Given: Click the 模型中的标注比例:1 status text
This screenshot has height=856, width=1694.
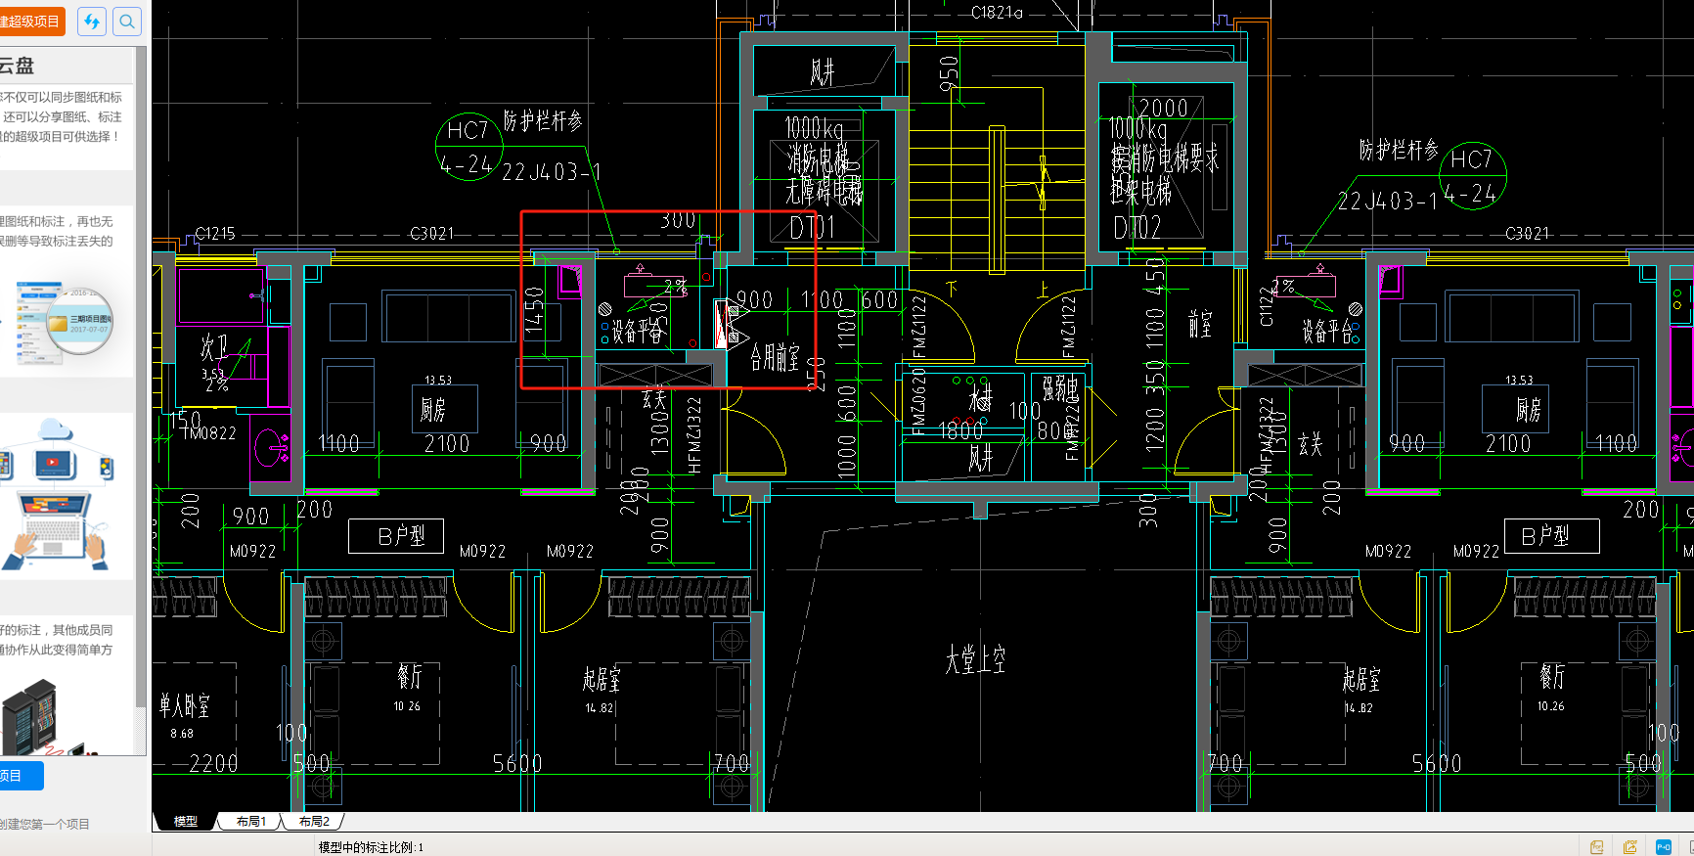Looking at the screenshot, I should (x=371, y=847).
